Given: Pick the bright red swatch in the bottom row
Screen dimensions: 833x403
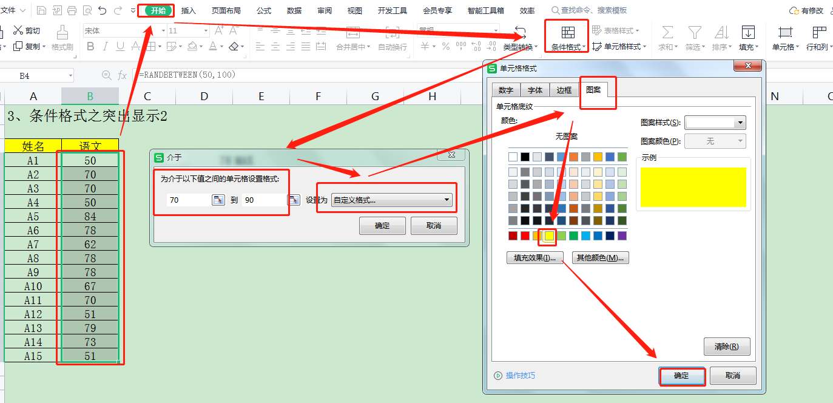Looking at the screenshot, I should pyautogui.click(x=525, y=235).
